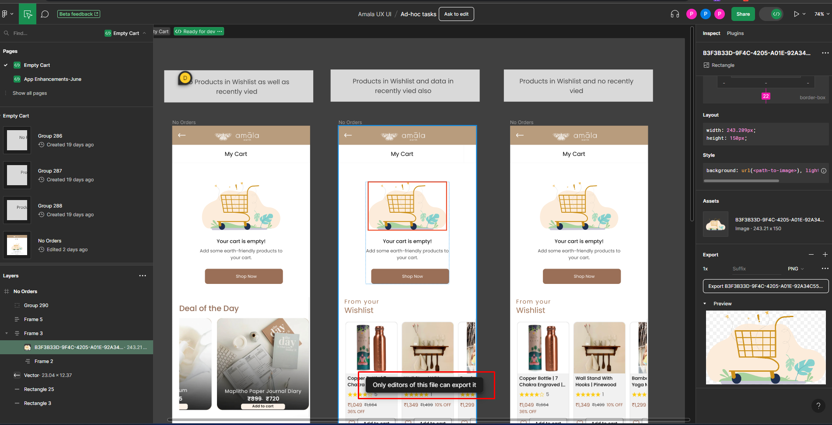Open Layers panel more options

143,276
